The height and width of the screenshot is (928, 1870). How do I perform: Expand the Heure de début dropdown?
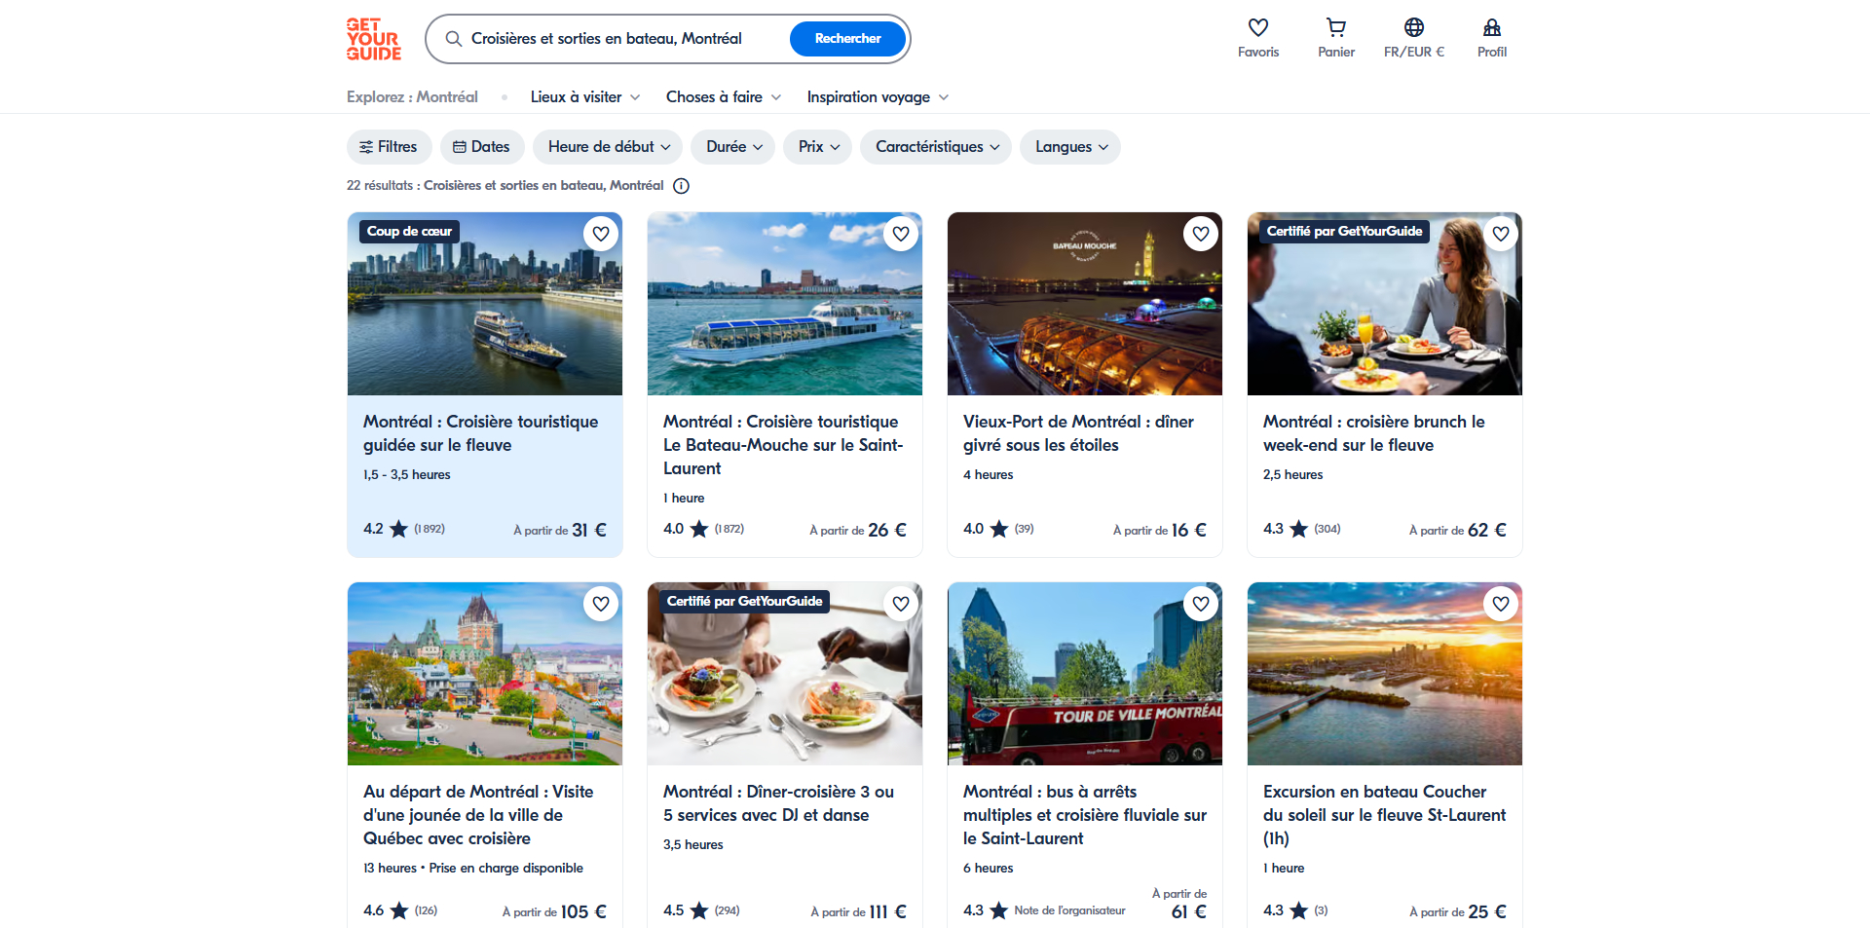tap(609, 147)
